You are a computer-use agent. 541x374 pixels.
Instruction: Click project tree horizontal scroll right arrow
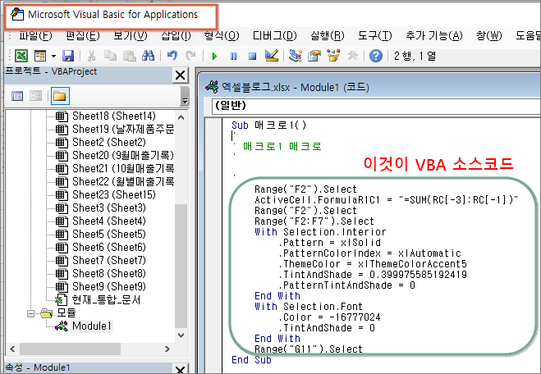(x=167, y=349)
